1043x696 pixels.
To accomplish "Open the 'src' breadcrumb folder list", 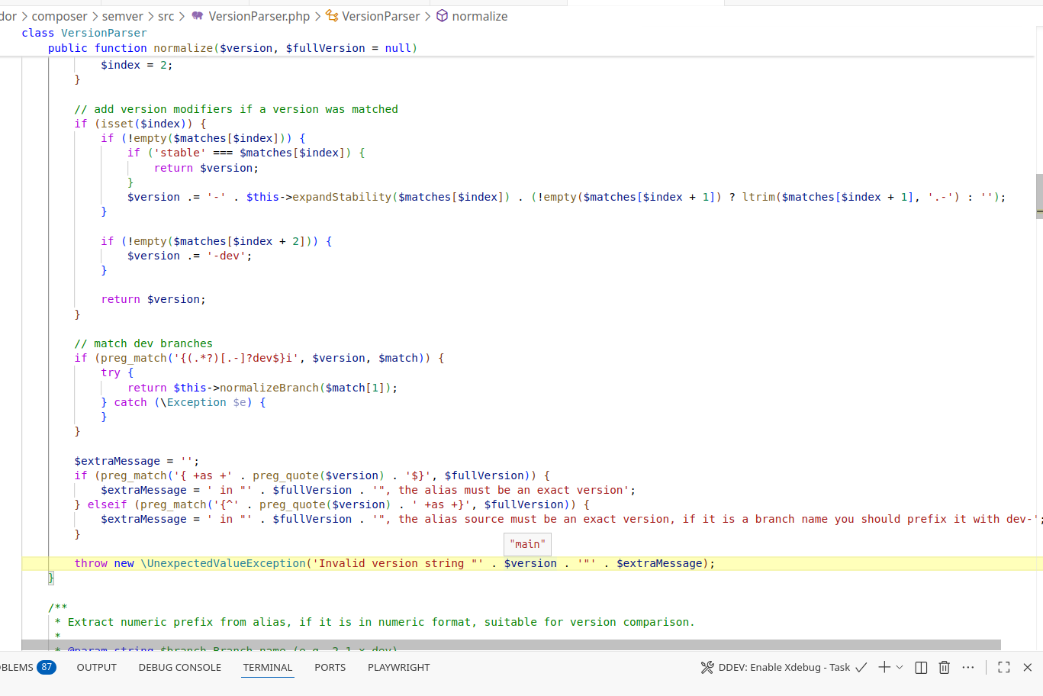I will point(166,16).
